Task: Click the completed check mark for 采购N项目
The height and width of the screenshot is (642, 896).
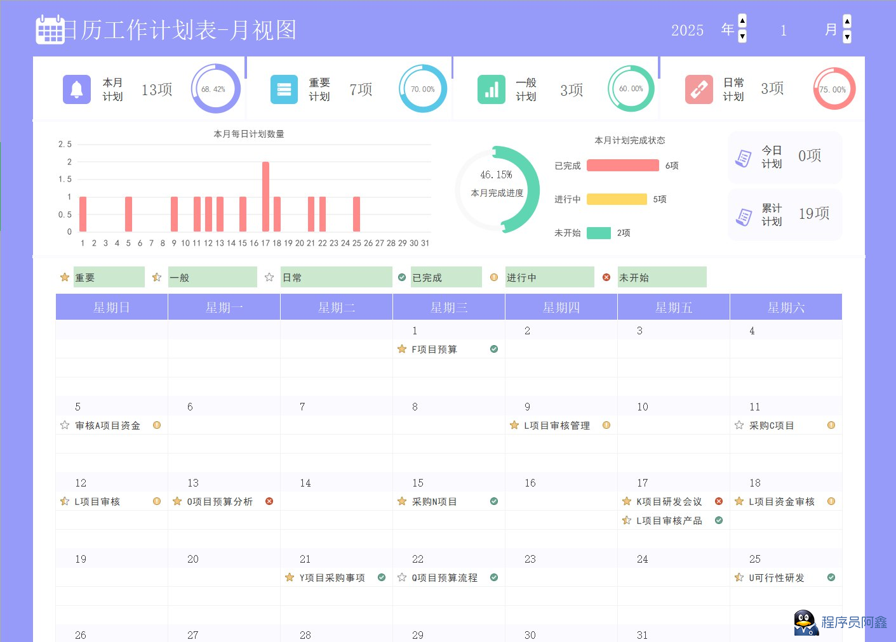Action: [x=494, y=501]
